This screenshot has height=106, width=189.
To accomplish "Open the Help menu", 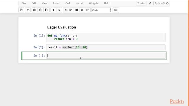I will coord(107,3).
